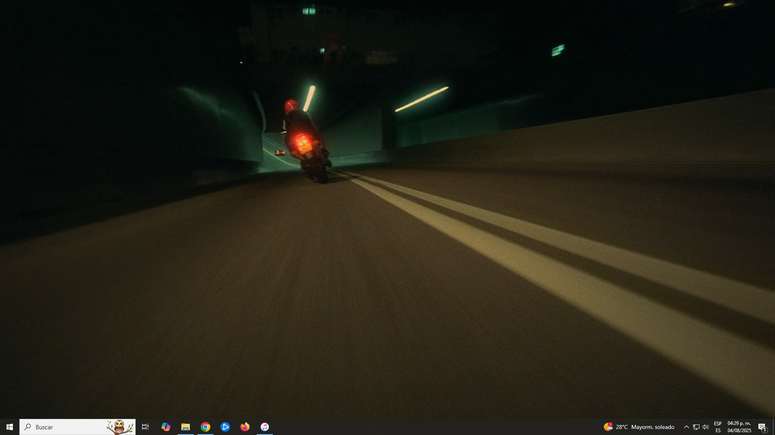
Task: Open the clock and calendar flyout
Action: pyautogui.click(x=739, y=427)
